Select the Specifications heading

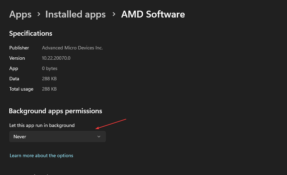(x=31, y=33)
